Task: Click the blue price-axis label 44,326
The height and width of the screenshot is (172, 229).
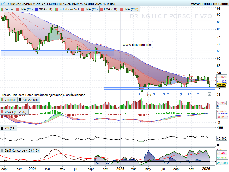Action: pyautogui.click(x=221, y=81)
